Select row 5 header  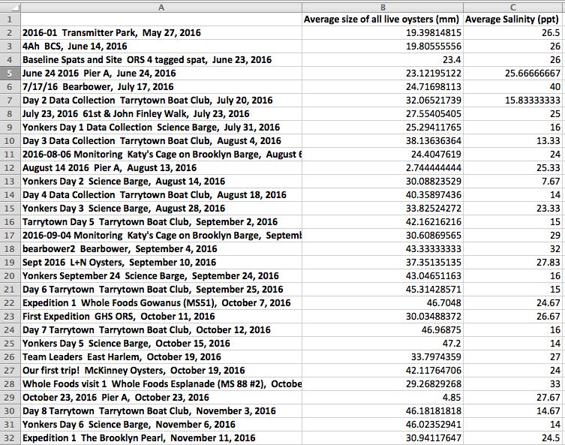point(10,74)
